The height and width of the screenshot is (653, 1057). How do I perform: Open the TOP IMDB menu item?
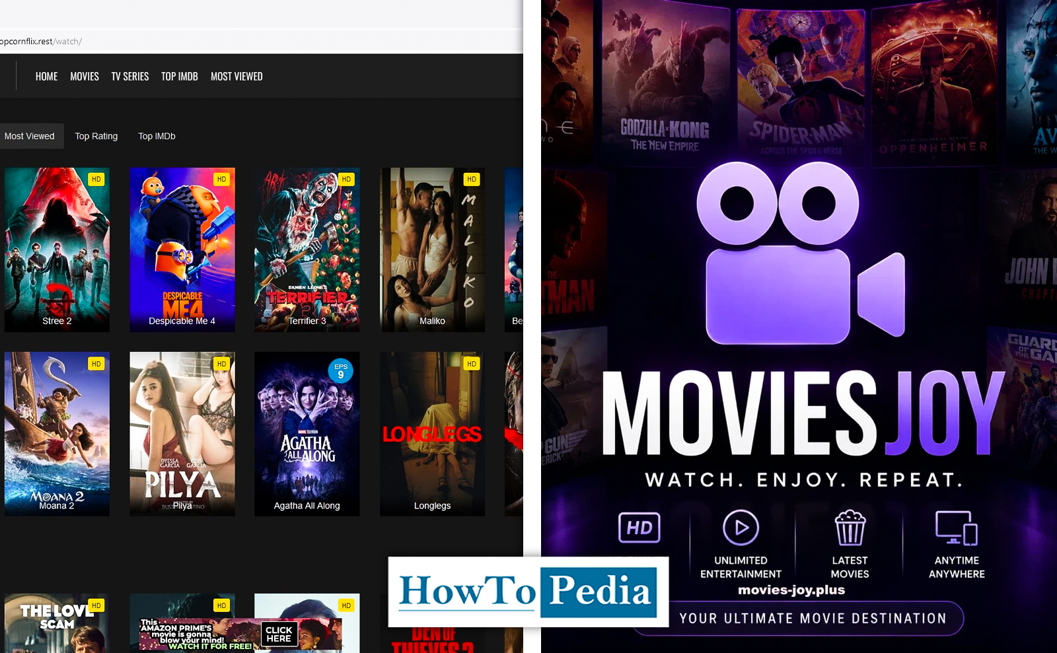click(x=180, y=77)
